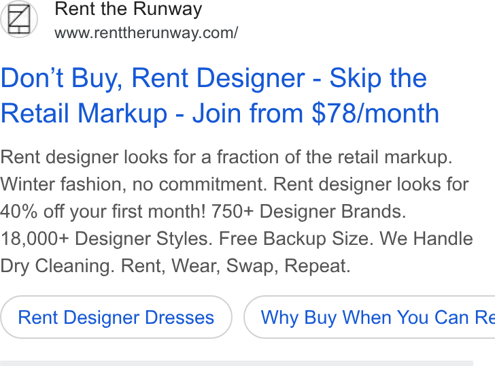Click the "We Handle" text
The width and height of the screenshot is (495, 366).
pyautogui.click(x=426, y=238)
